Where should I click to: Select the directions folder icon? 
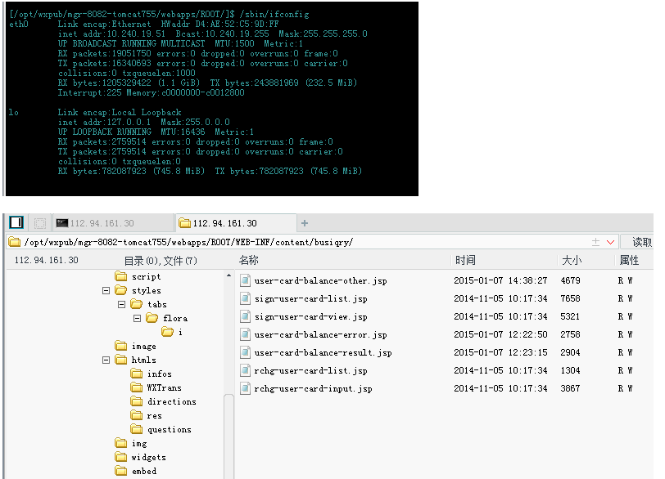pos(137,401)
